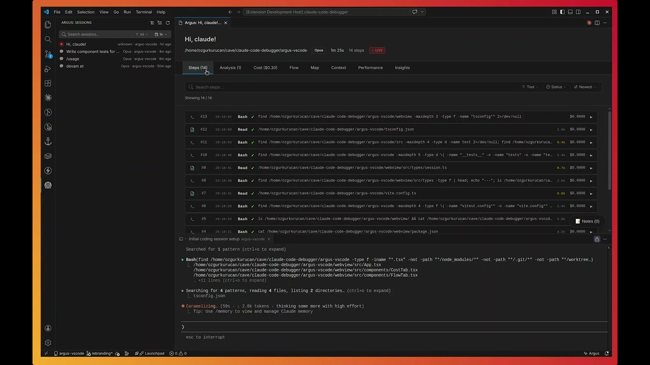
Task: Open the chat dropdown arrow in title bar
Action: [422, 12]
